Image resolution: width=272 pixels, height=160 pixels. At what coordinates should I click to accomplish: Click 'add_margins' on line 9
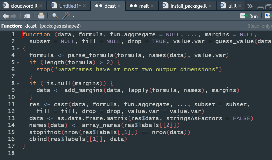(x=84, y=90)
